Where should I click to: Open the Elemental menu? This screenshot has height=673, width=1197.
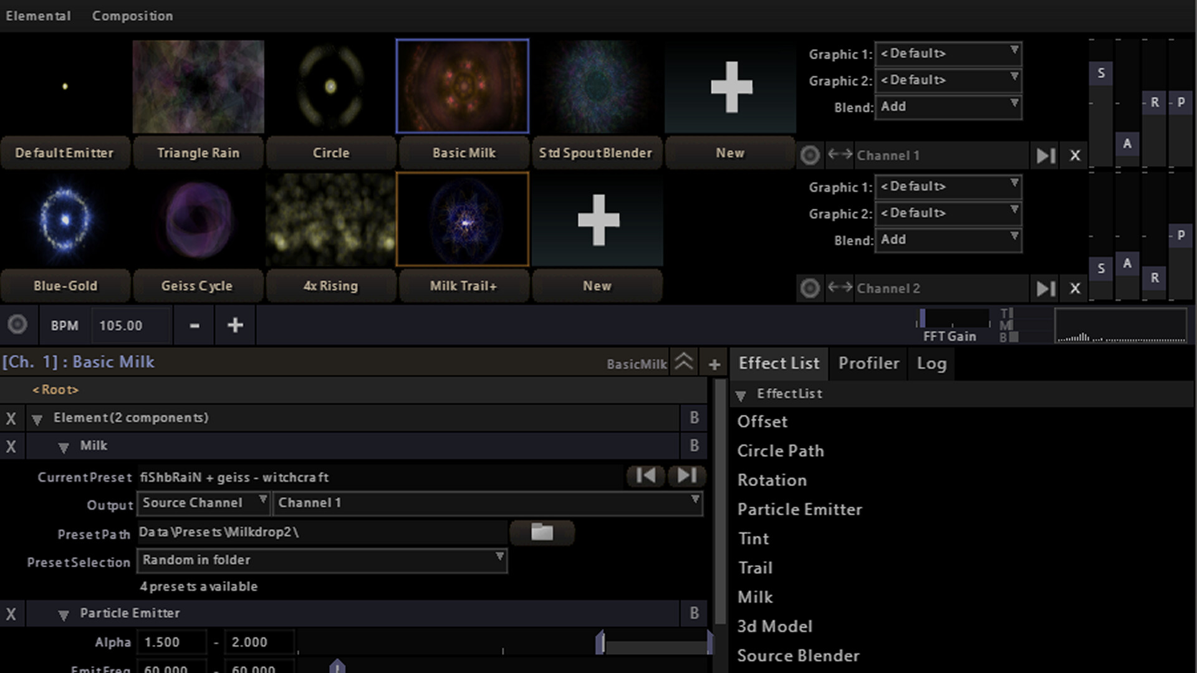(x=37, y=16)
